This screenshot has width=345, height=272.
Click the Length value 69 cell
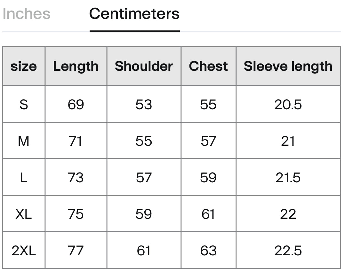(76, 104)
